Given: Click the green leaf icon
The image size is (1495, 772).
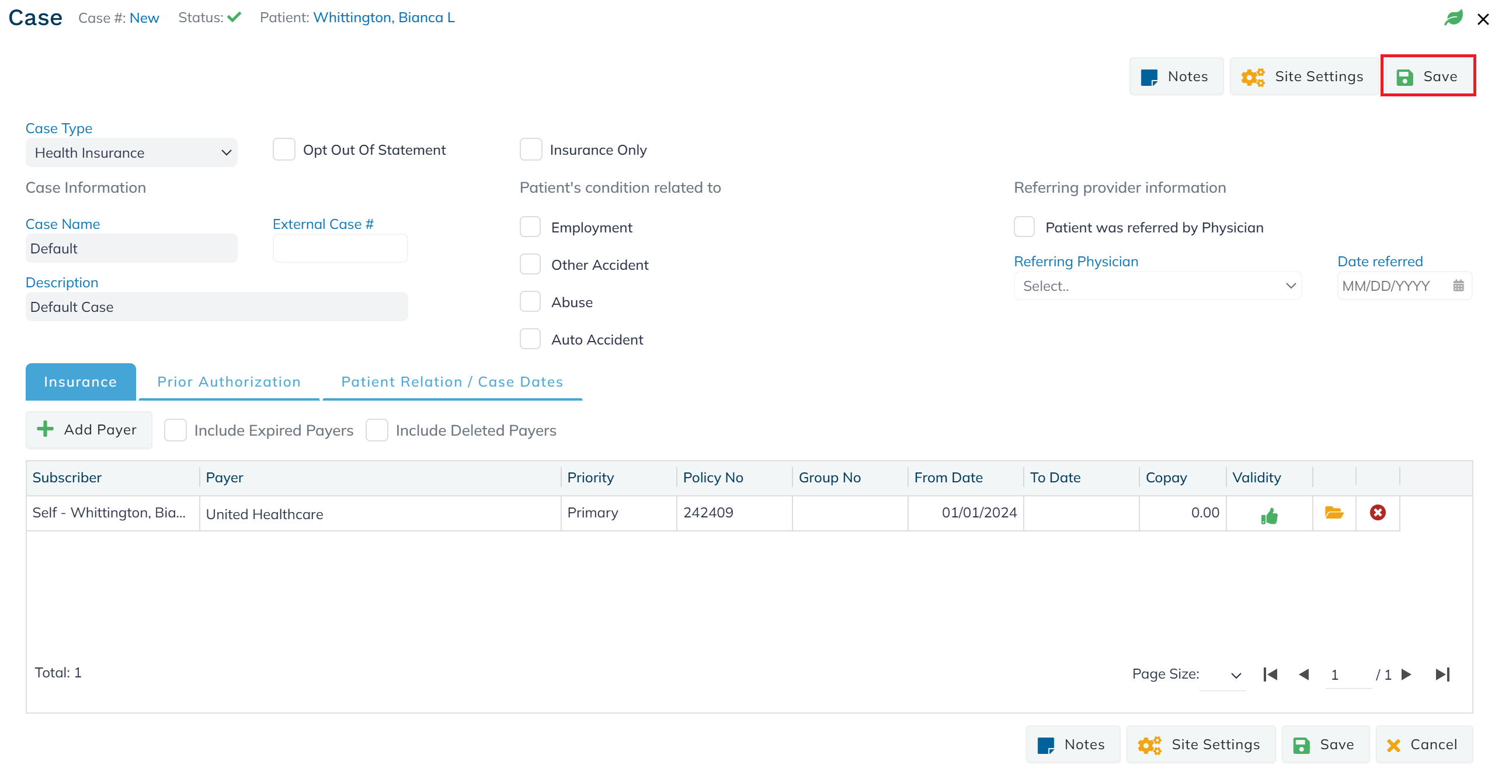Looking at the screenshot, I should [1453, 18].
